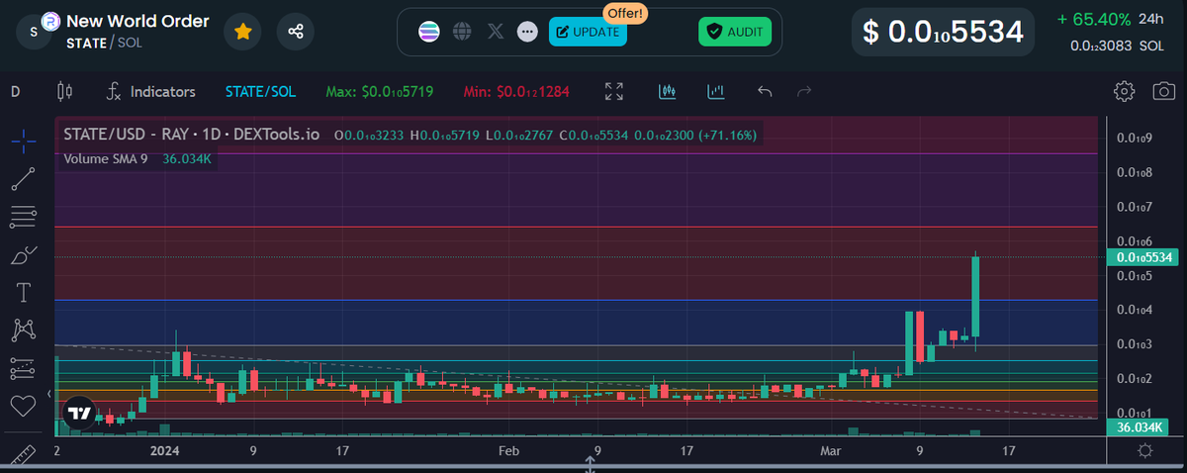Click the STATE/USD · RAY · 1D legend title

192,134
